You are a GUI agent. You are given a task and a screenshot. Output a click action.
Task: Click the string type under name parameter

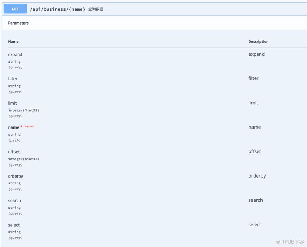(x=14, y=134)
